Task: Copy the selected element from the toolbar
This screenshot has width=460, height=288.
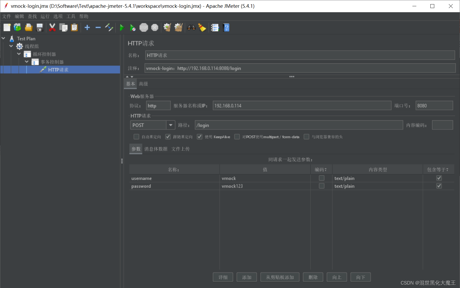Action: coord(63,27)
